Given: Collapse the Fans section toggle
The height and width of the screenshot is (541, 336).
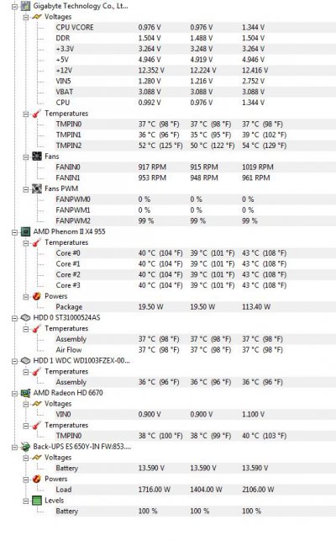Looking at the screenshot, I should tap(25, 156).
